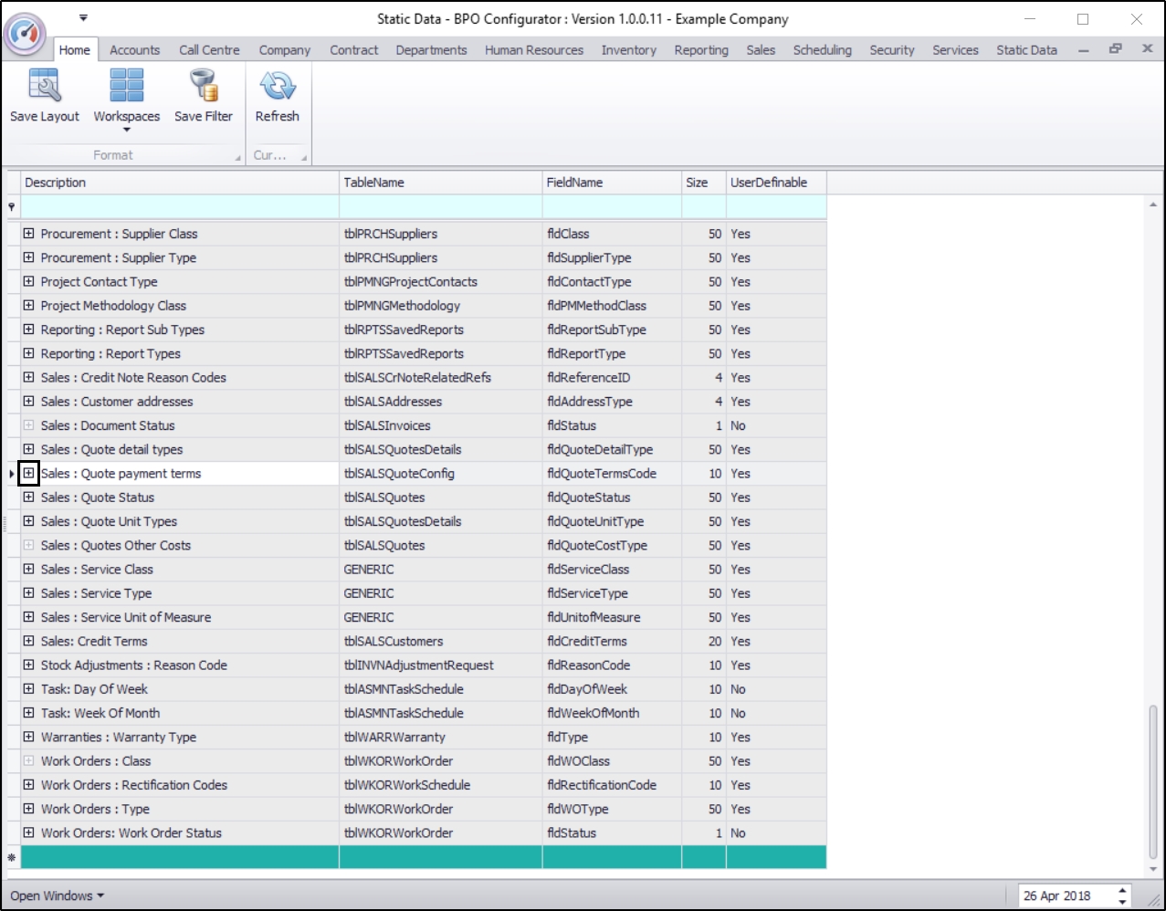Sort by the Size column header
This screenshot has width=1166, height=911.
pos(704,183)
